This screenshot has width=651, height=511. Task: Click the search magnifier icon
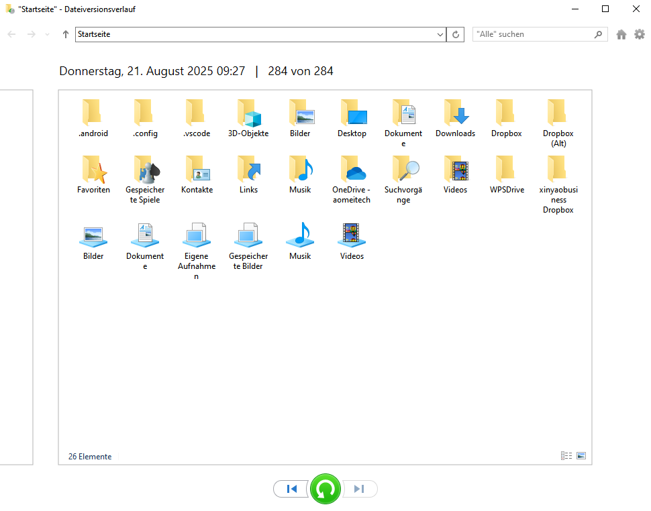coord(598,34)
